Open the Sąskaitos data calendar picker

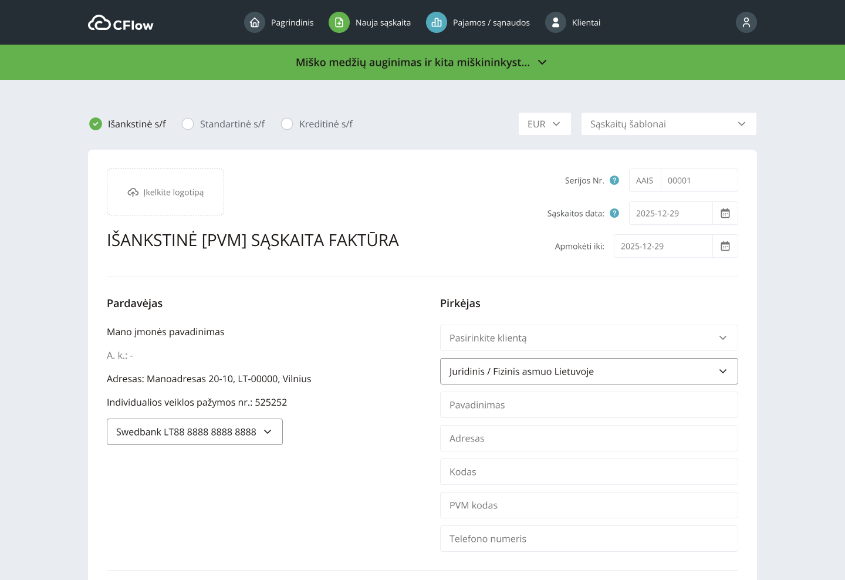point(725,213)
